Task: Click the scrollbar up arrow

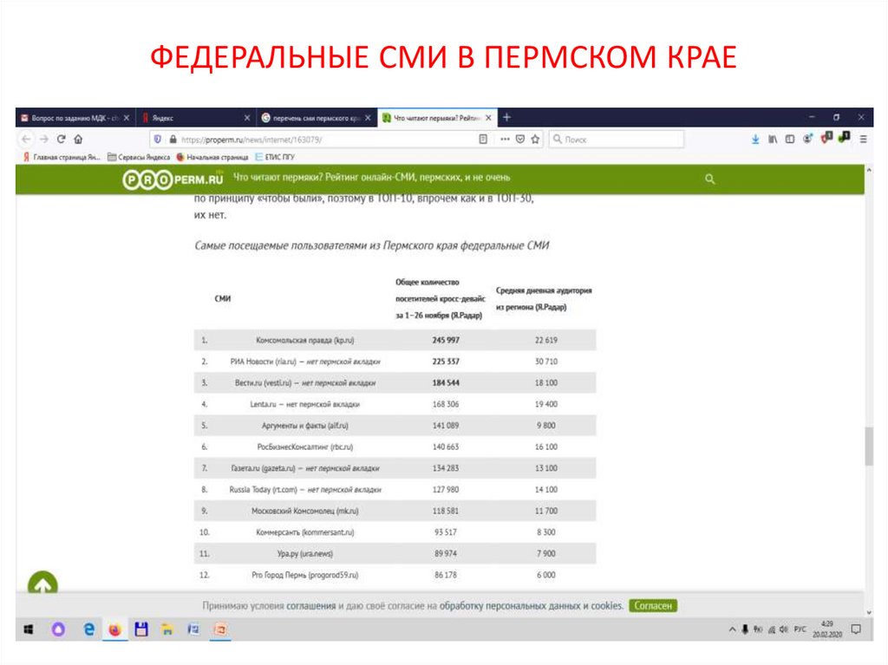Action: pyautogui.click(x=869, y=170)
